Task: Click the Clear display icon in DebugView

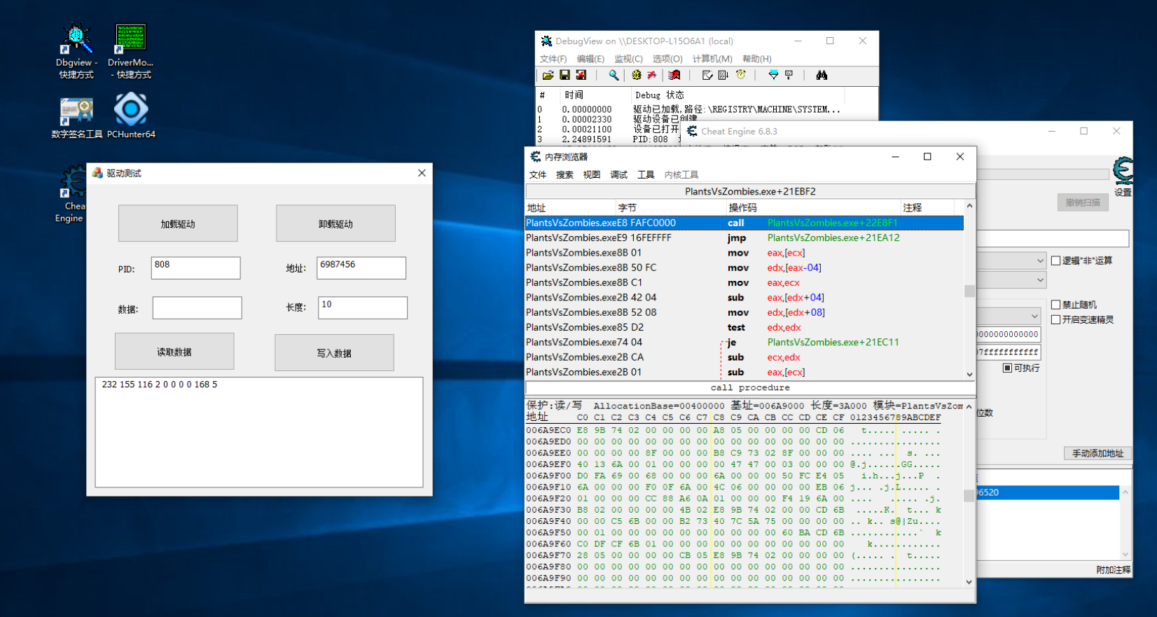Action: pyautogui.click(x=674, y=75)
